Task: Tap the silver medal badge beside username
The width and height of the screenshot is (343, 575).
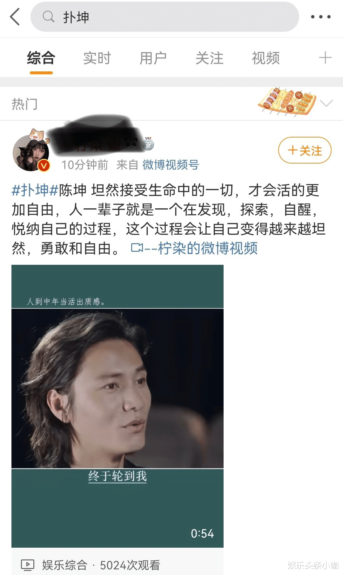Action: (148, 144)
